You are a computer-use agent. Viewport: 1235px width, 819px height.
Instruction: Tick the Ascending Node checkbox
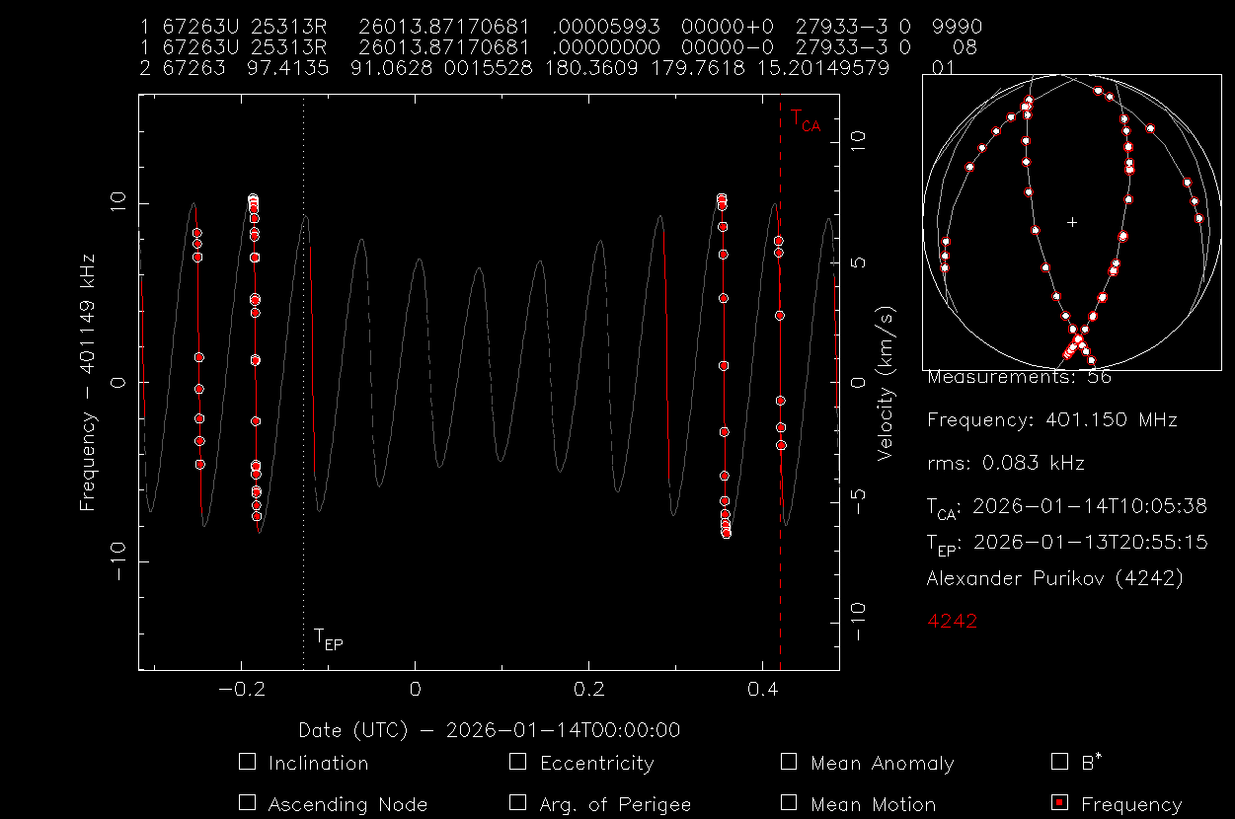tap(248, 803)
